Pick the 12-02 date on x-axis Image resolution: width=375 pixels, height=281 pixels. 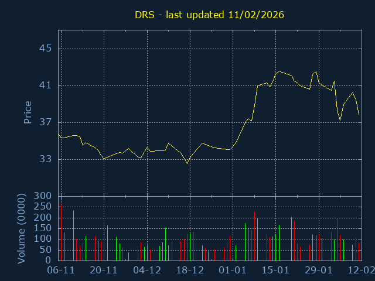pos(360,270)
